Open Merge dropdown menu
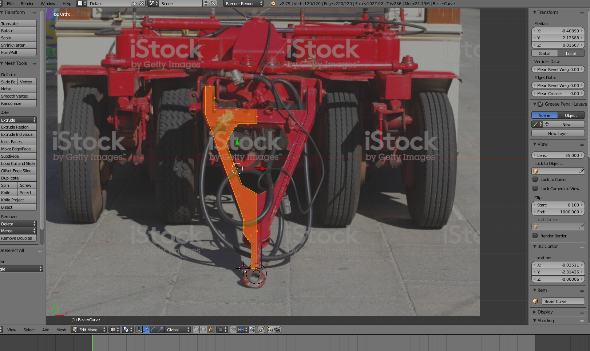 18,231
